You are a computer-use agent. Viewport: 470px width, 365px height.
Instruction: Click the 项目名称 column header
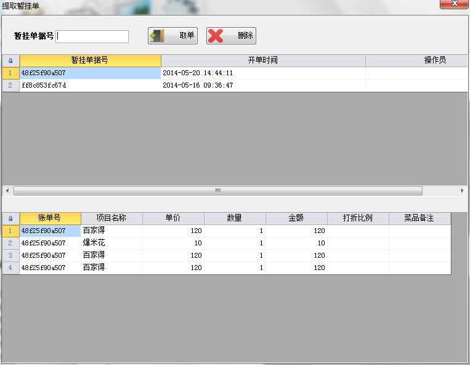[x=112, y=218]
